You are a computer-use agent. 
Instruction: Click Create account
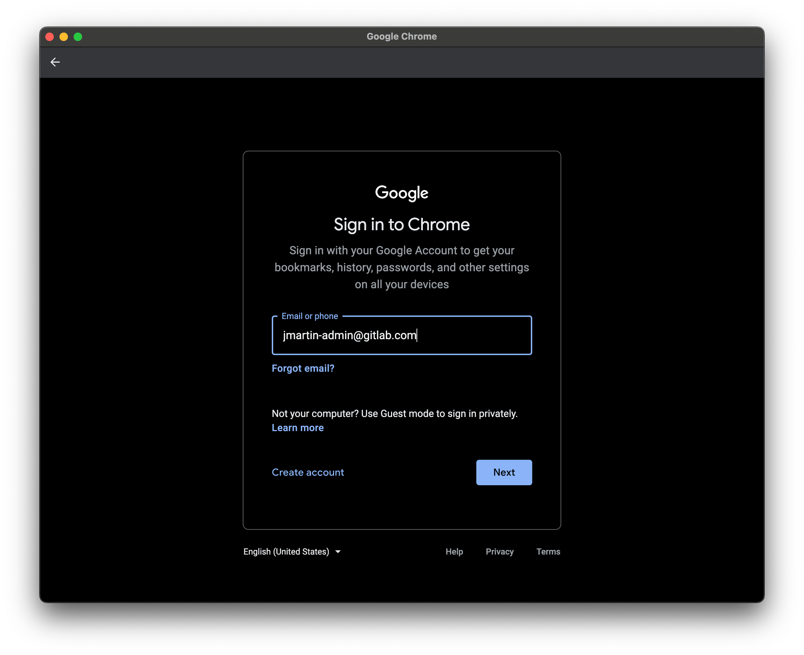[x=308, y=472]
